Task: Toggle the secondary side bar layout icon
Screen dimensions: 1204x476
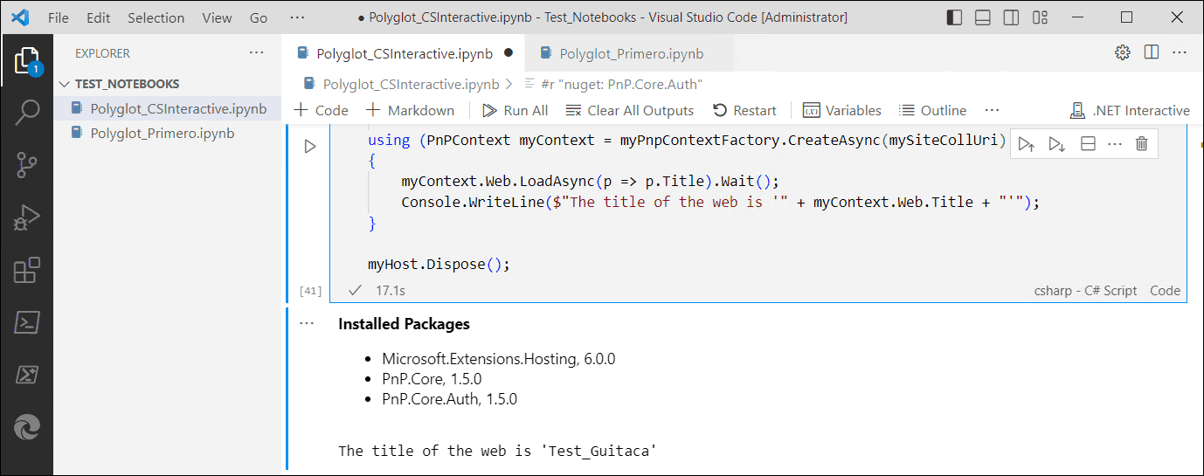Action: tap(1011, 17)
